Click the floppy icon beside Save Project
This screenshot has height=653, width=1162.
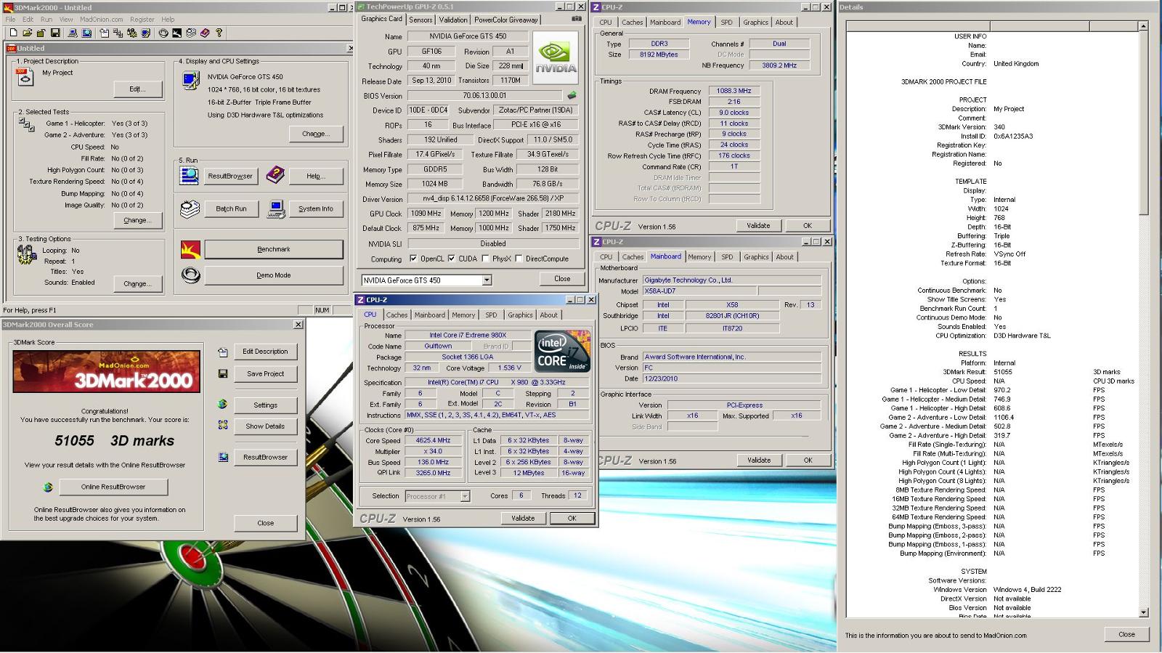point(223,373)
